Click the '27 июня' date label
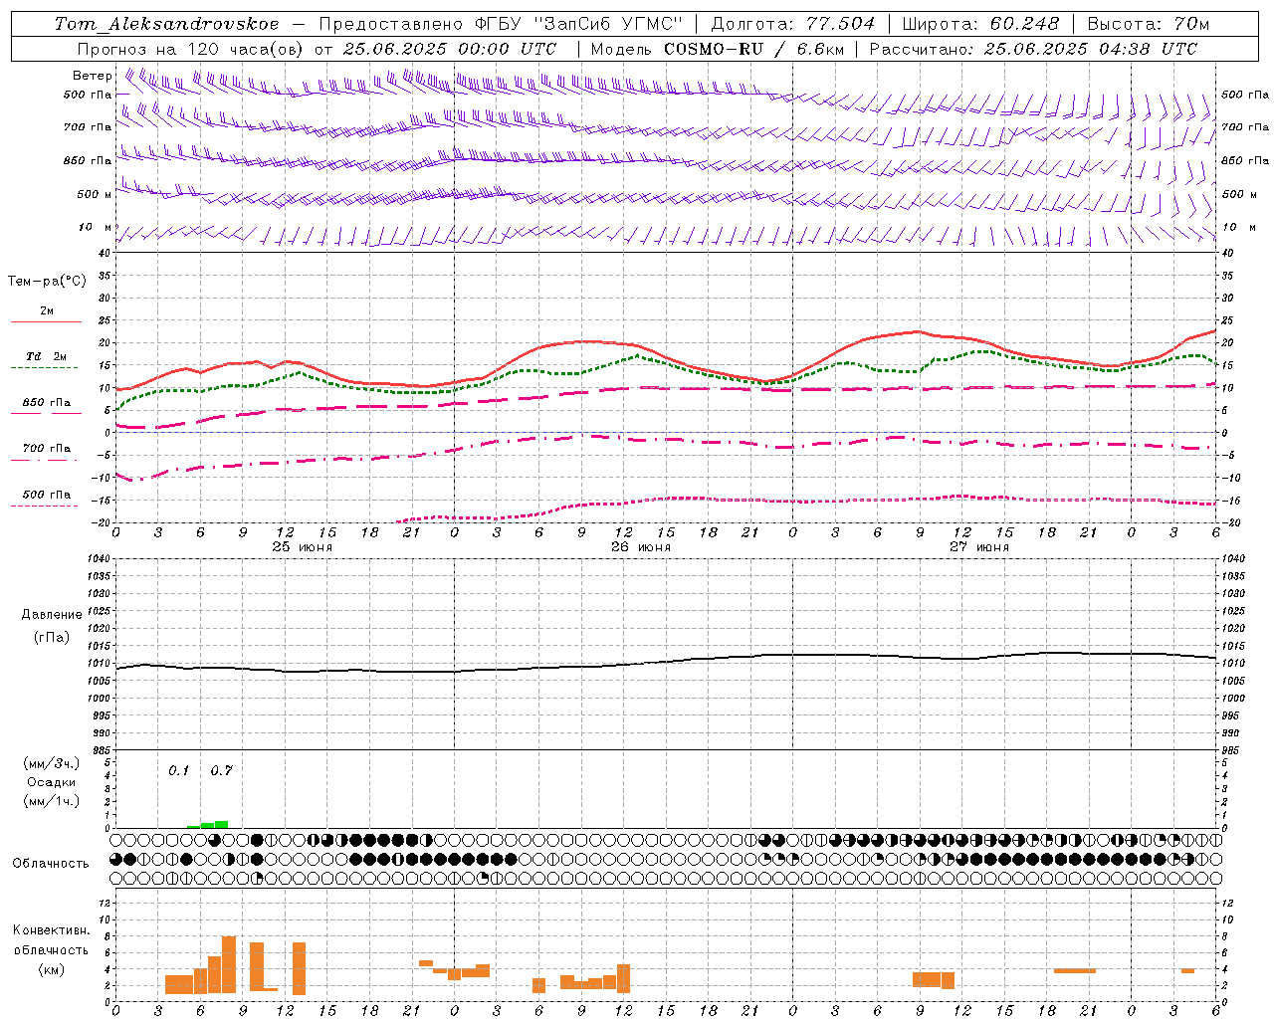 click(x=978, y=547)
